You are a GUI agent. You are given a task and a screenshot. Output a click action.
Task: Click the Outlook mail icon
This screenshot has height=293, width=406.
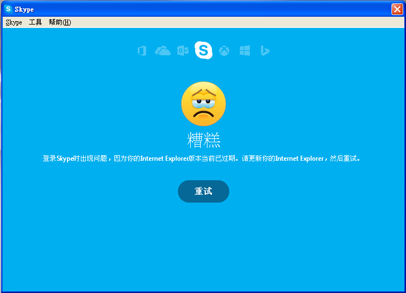183,51
